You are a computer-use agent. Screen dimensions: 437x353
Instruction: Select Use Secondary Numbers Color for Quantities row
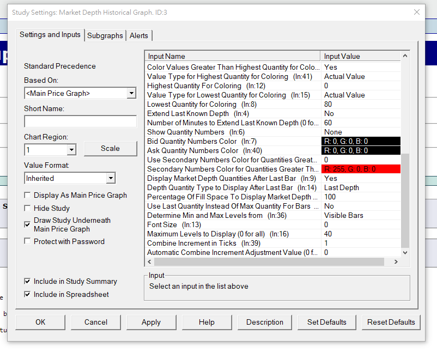273,160
